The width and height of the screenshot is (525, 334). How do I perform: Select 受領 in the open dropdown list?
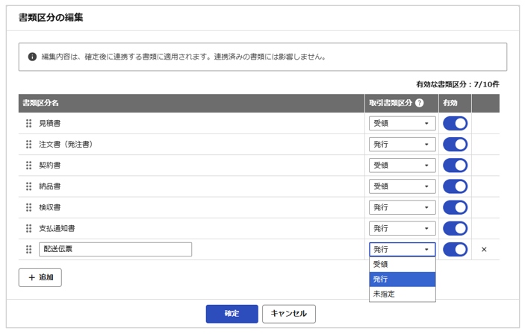[x=402, y=265]
